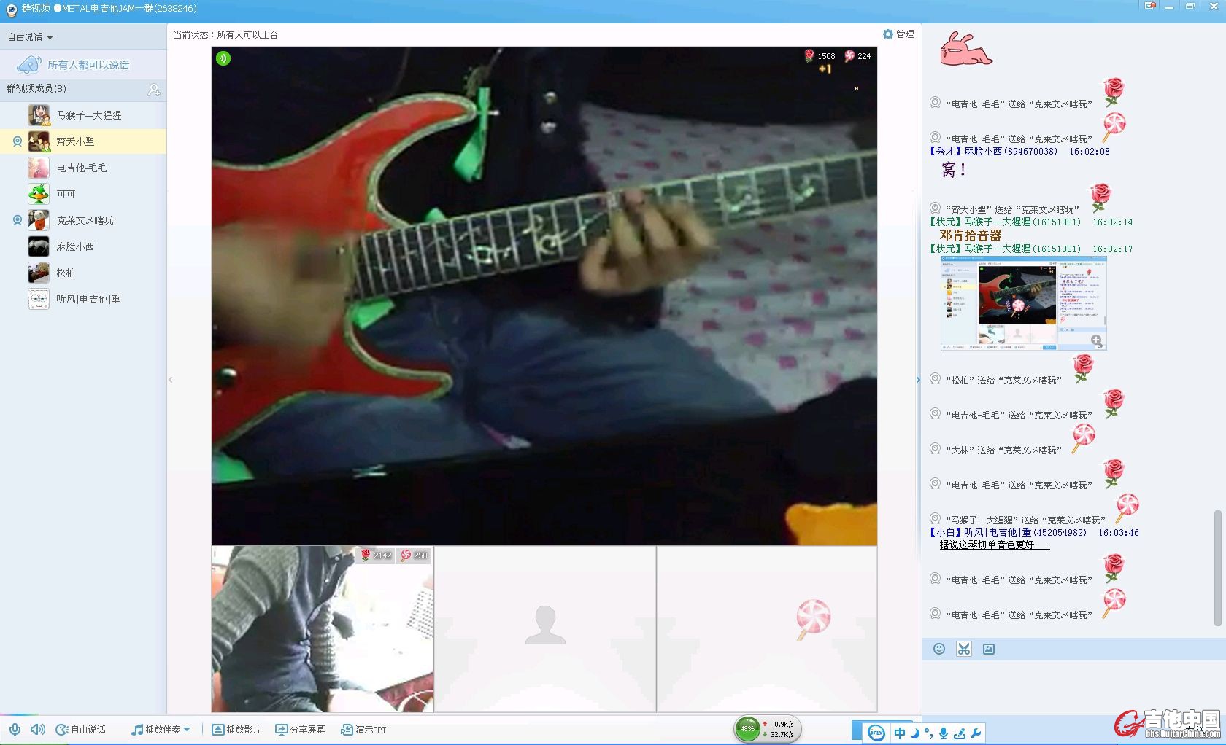Open the 播放伴奏 dropdown menu

point(161,729)
